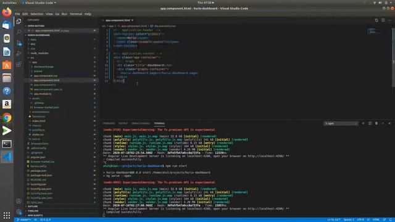This screenshot has height=222, width=395.
Task: Create a new terminal with the plus icon
Action: tap(363, 123)
